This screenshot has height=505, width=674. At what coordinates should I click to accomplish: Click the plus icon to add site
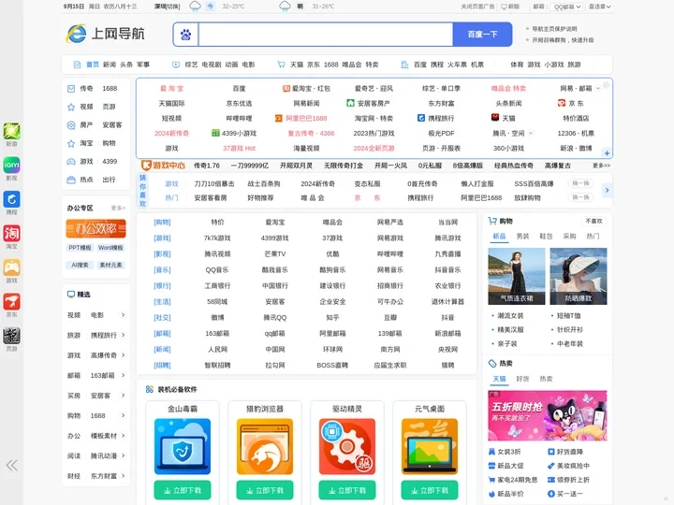click(607, 152)
